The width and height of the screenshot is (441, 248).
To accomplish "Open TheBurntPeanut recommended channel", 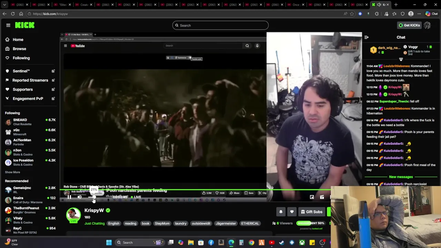I will [x=30, y=210].
